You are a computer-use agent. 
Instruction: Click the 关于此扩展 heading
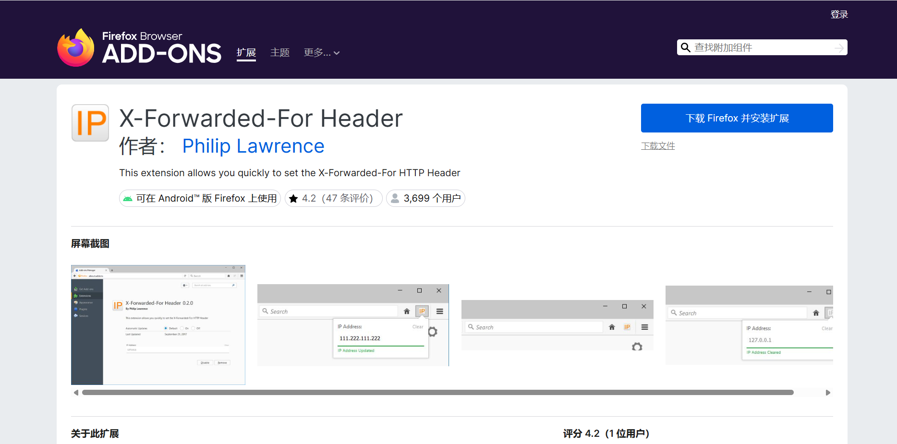[95, 433]
